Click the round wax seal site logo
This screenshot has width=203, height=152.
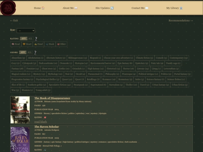[x=8, y=8]
